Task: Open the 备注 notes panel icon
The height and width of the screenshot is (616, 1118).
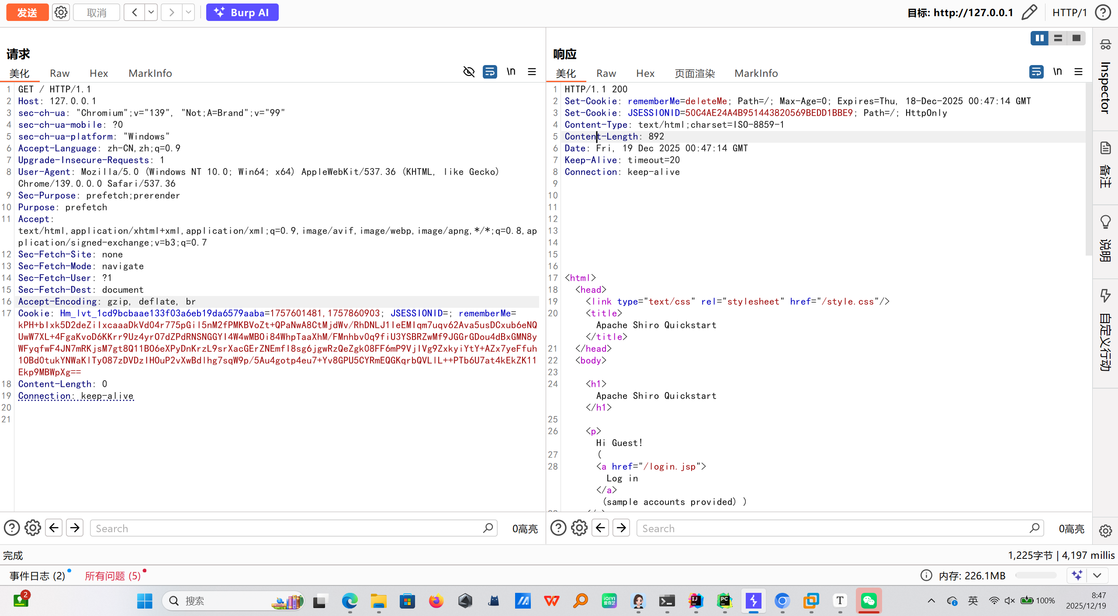Action: click(1105, 148)
